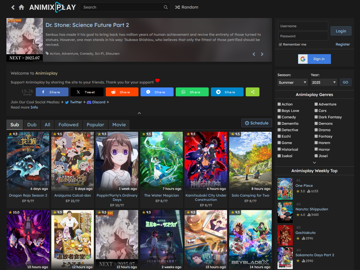
Task: Open the Season dropdown showing Summer
Action: click(x=292, y=82)
